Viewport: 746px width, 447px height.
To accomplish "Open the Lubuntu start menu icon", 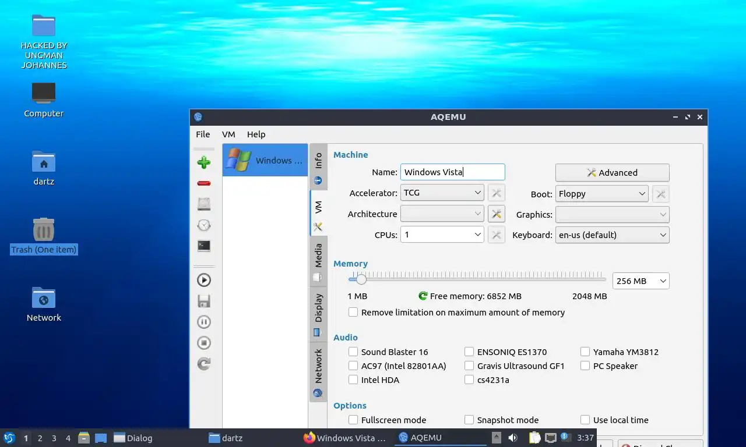I will click(x=9, y=438).
